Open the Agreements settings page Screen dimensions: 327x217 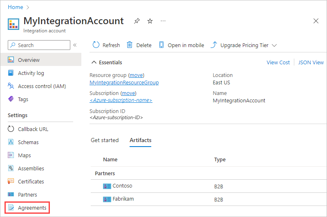pos(32,208)
